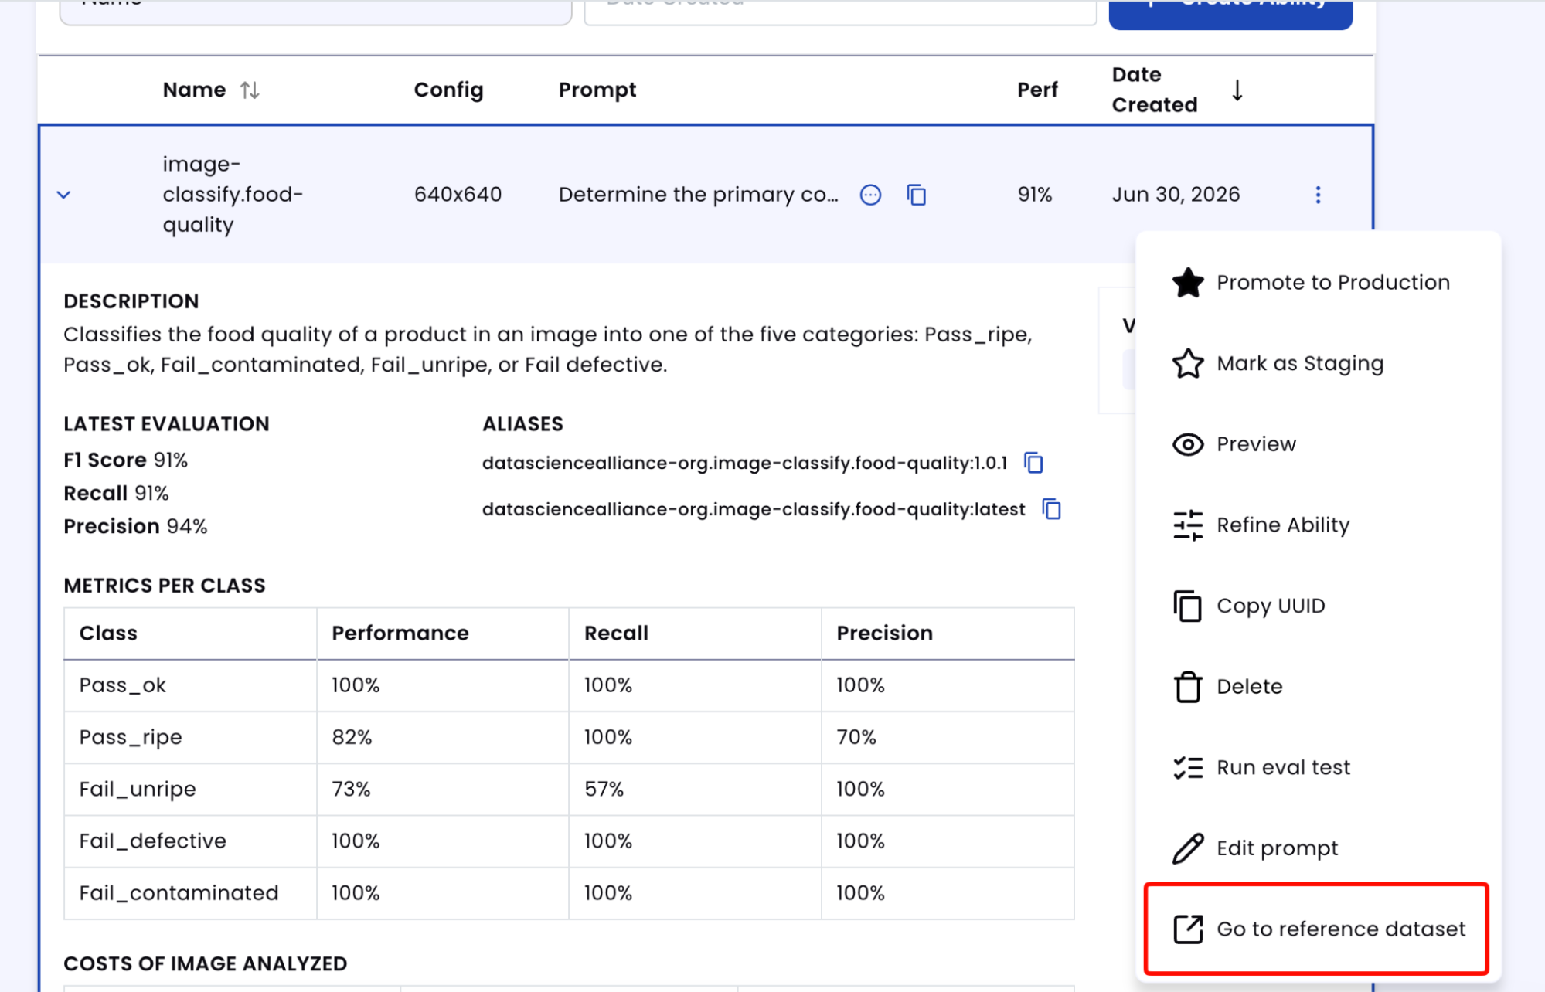This screenshot has height=992, width=1545.
Task: Click the Create Ability button
Action: 1230,12
